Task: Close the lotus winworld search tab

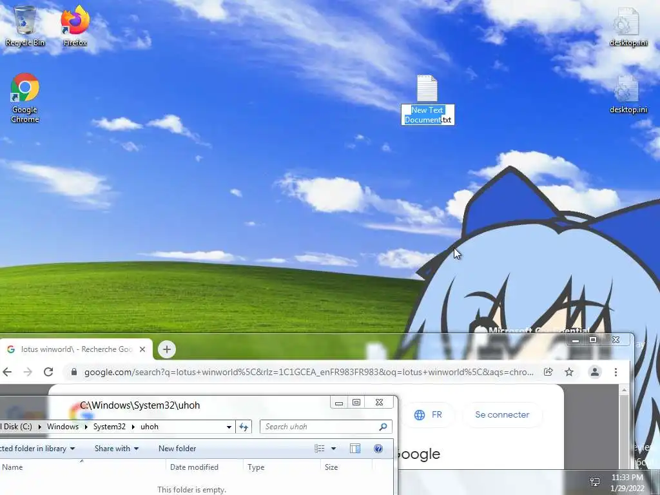Action: [142, 349]
